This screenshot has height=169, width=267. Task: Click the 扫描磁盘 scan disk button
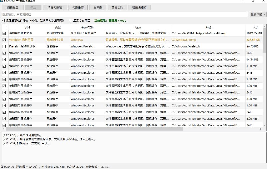13,7
